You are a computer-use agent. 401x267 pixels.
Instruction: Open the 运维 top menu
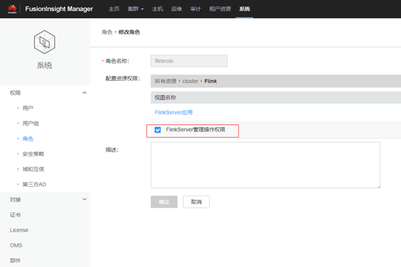[176, 9]
